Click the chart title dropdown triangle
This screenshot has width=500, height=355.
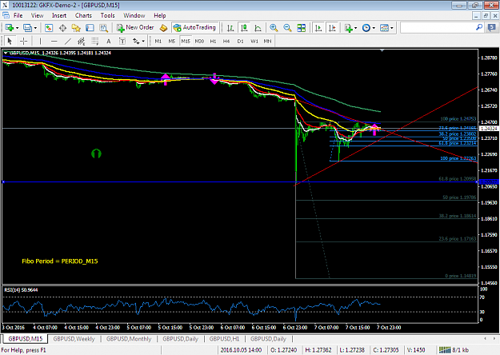point(6,53)
